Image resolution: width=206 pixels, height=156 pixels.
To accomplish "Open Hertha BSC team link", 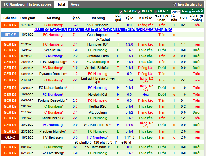I will point(98,106).
